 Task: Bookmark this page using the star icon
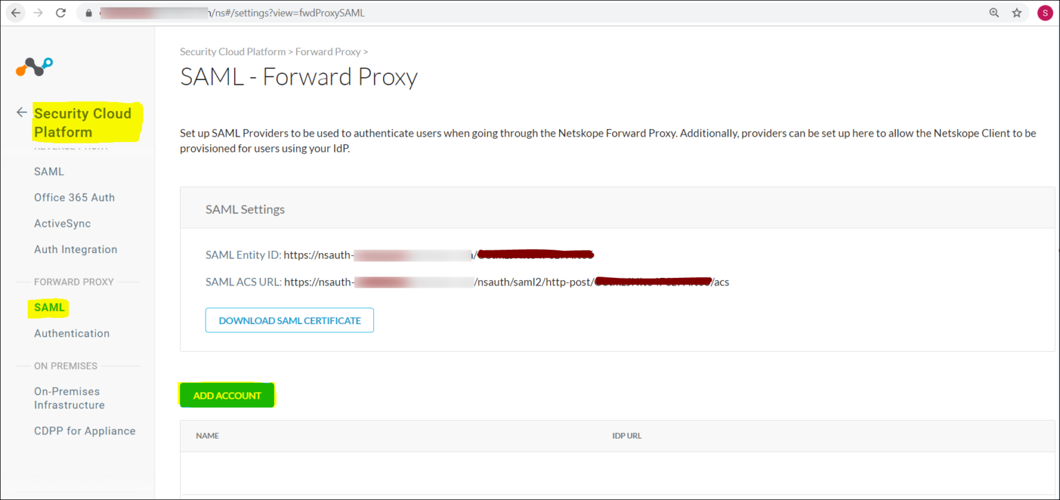(1017, 12)
